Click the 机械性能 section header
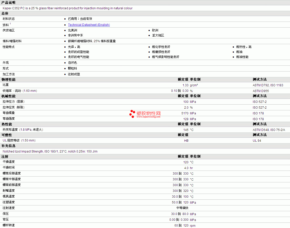The image size is (290, 228). tap(9, 96)
